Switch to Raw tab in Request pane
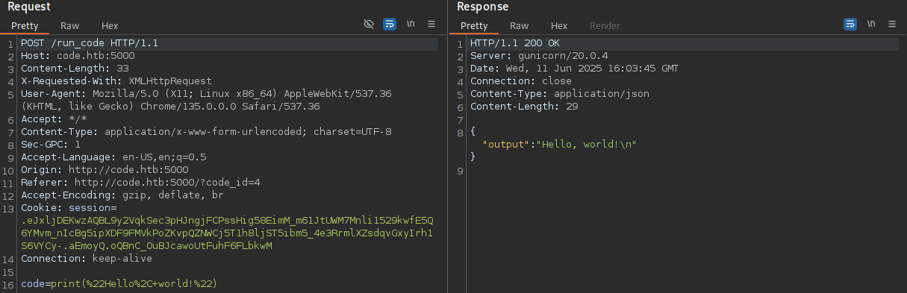Image resolution: width=907 pixels, height=293 pixels. coord(70,25)
